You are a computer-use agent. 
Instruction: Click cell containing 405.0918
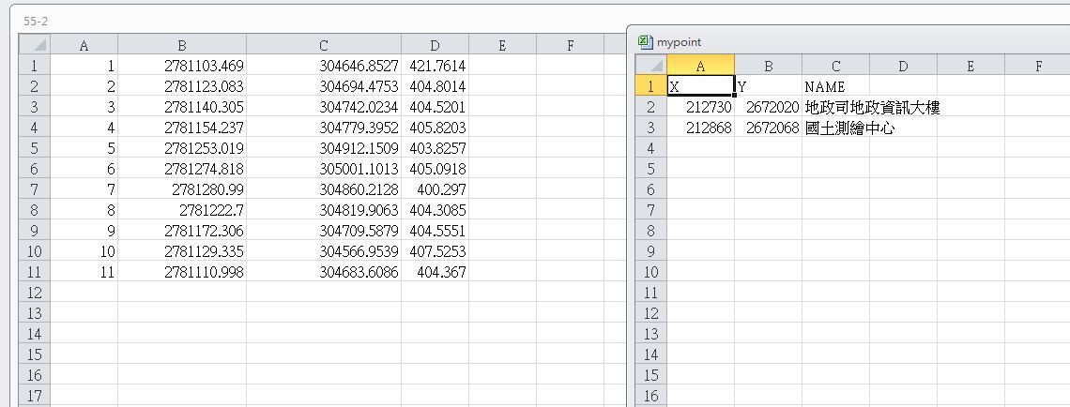(435, 169)
